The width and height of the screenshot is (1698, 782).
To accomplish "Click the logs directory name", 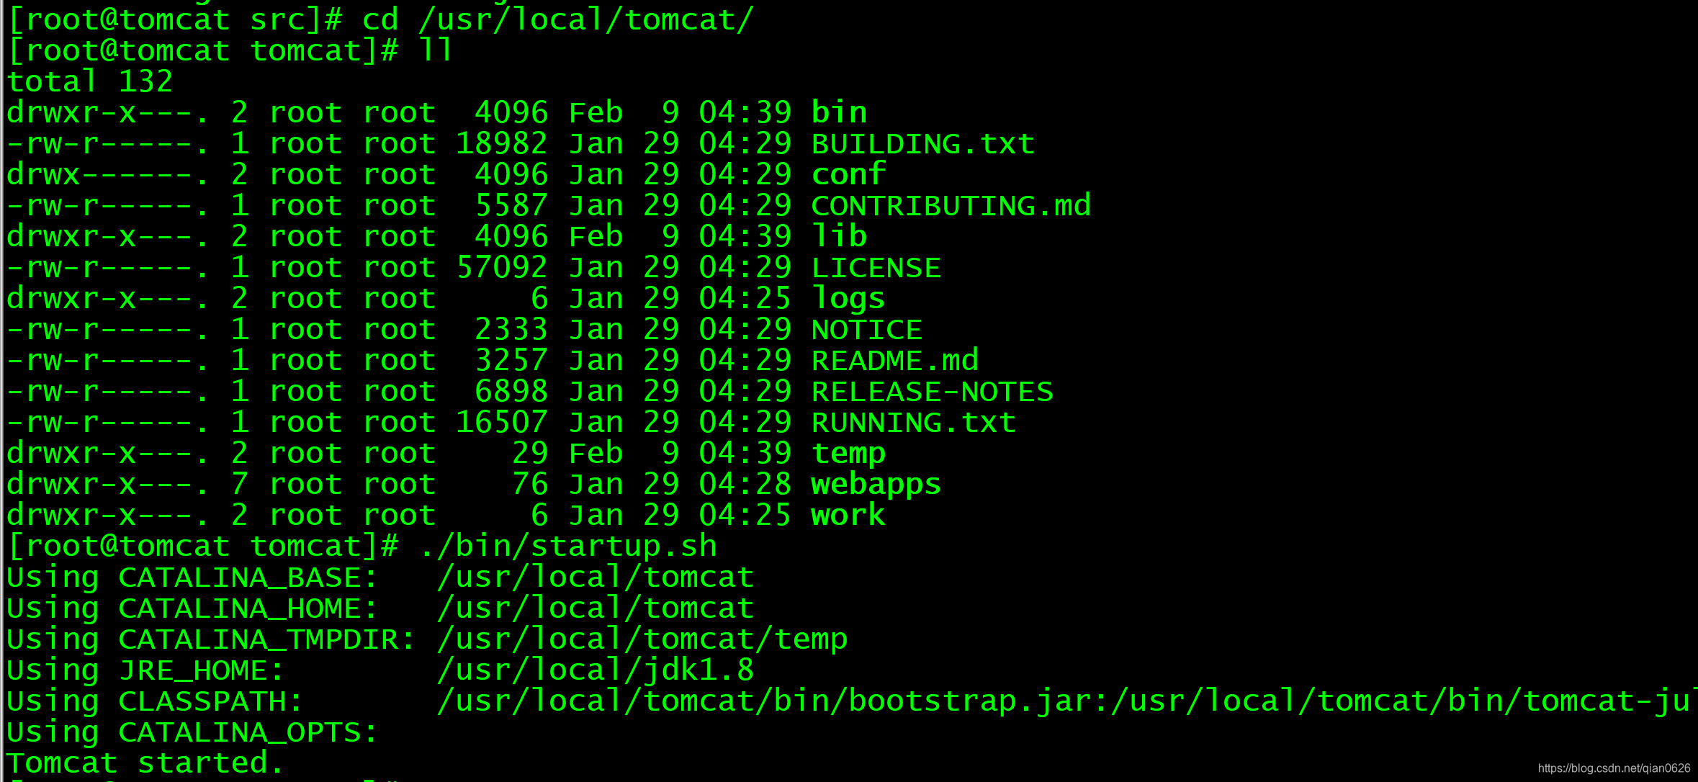I will [848, 298].
